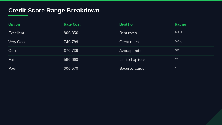Click the green triangle in the slide corner
Screen dimensions: 222x125
[x=216, y=119]
